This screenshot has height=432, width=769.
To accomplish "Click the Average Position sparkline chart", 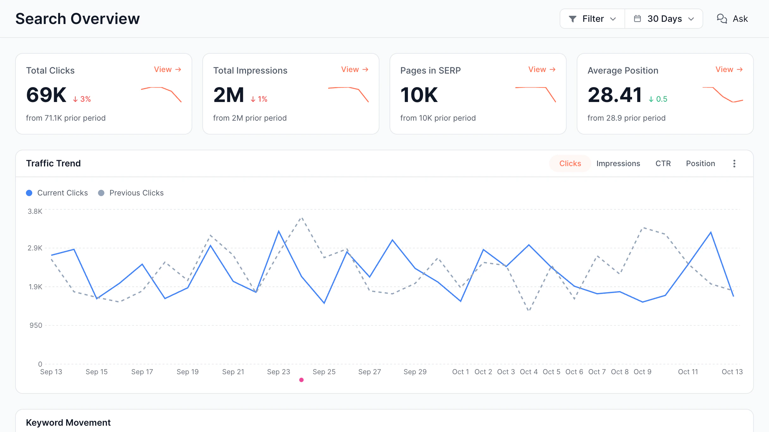I will tap(723, 95).
